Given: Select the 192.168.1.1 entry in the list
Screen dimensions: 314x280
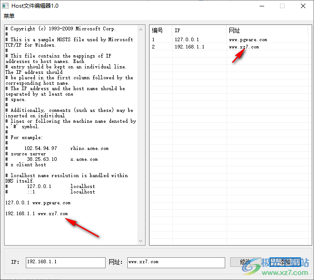Looking at the screenshot, I should pos(189,47).
